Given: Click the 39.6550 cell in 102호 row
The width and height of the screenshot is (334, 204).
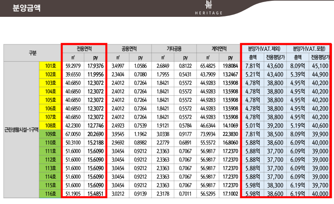Looking at the screenshot, I should click(x=73, y=74).
